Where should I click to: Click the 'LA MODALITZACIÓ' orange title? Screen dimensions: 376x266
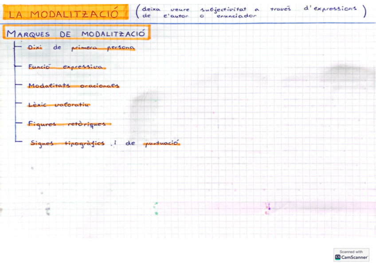[x=66, y=12]
